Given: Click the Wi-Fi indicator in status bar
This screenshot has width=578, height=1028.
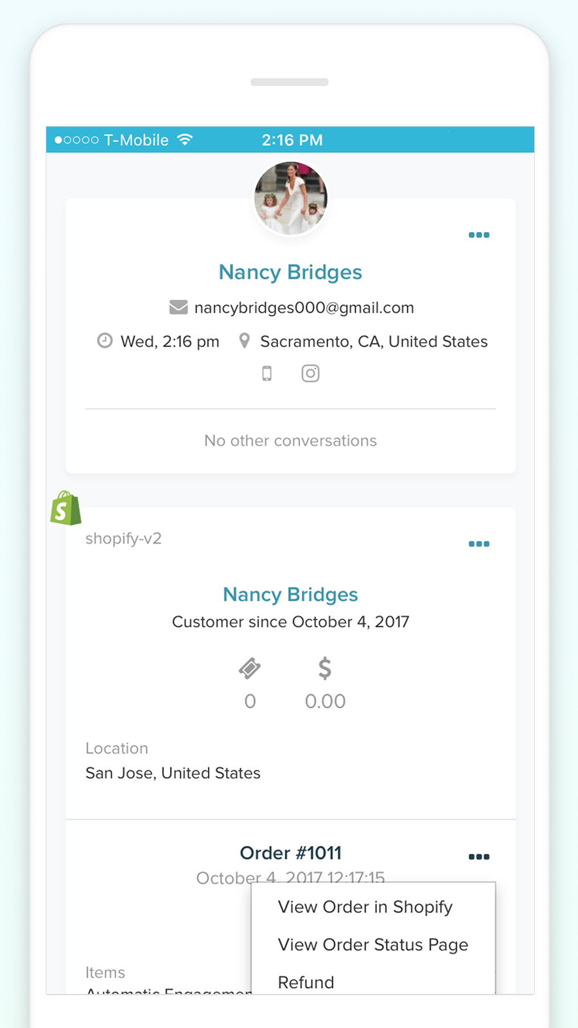Looking at the screenshot, I should coord(185,139).
